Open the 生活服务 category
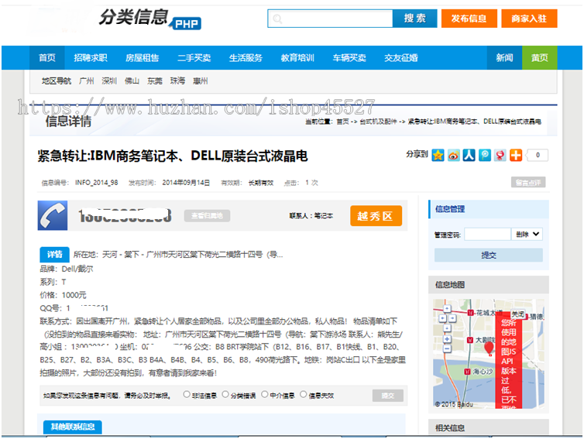The height and width of the screenshot is (439, 584). click(246, 58)
